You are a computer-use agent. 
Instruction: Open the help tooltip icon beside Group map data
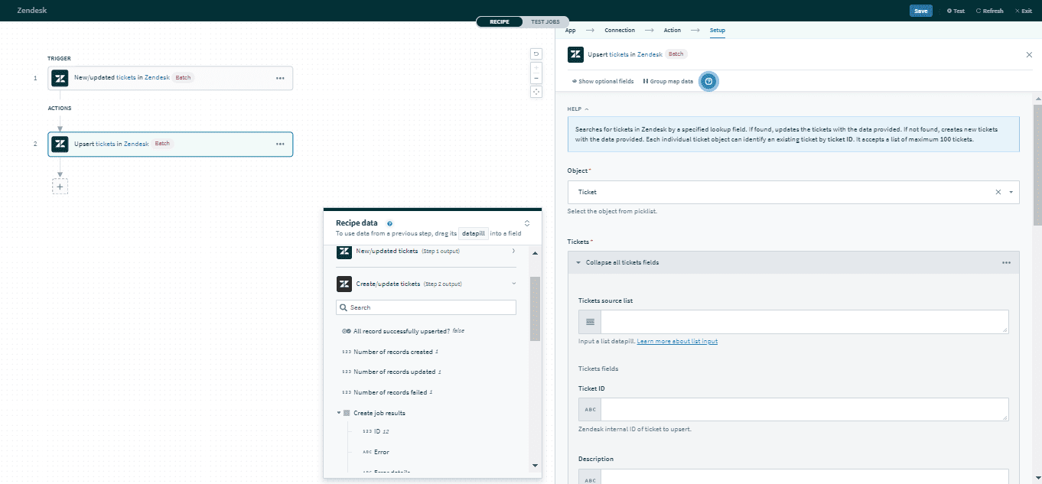[x=708, y=81]
